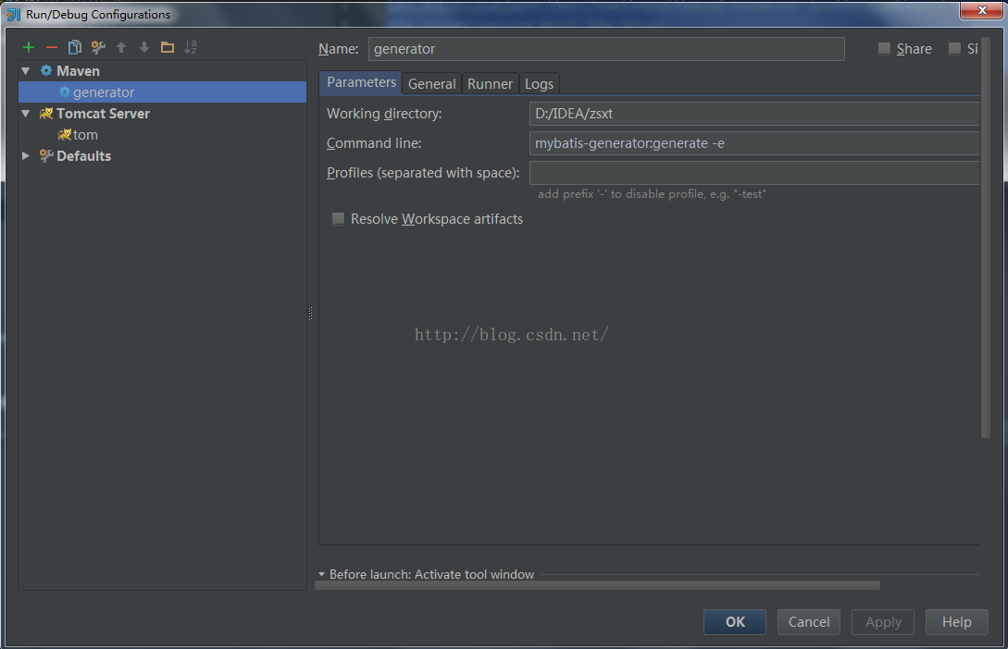Open Edit Defaults wrench icon
The width and height of the screenshot is (1008, 649).
point(98,47)
